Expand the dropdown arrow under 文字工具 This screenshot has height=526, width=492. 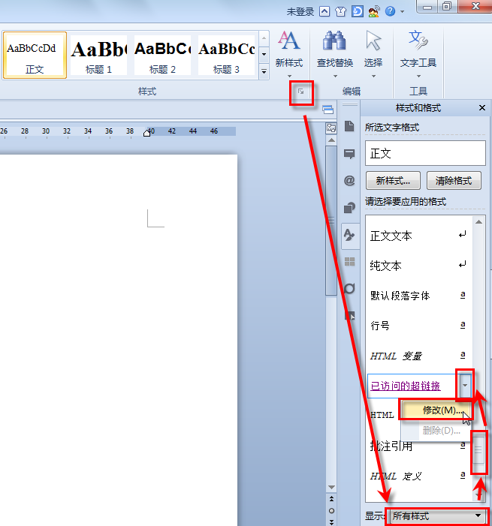[x=418, y=76]
